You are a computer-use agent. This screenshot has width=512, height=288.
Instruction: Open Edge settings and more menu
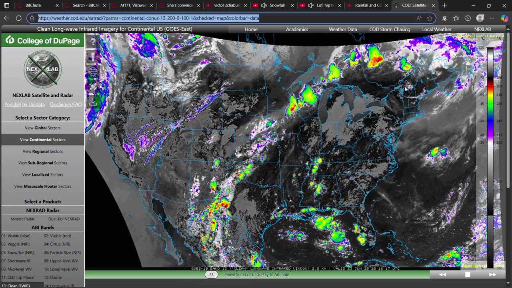[x=492, y=18]
